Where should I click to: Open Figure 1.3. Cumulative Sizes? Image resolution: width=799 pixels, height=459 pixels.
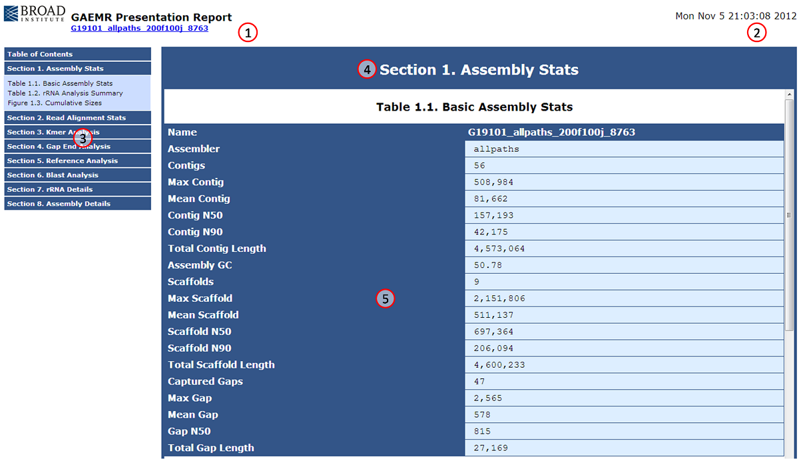55,103
